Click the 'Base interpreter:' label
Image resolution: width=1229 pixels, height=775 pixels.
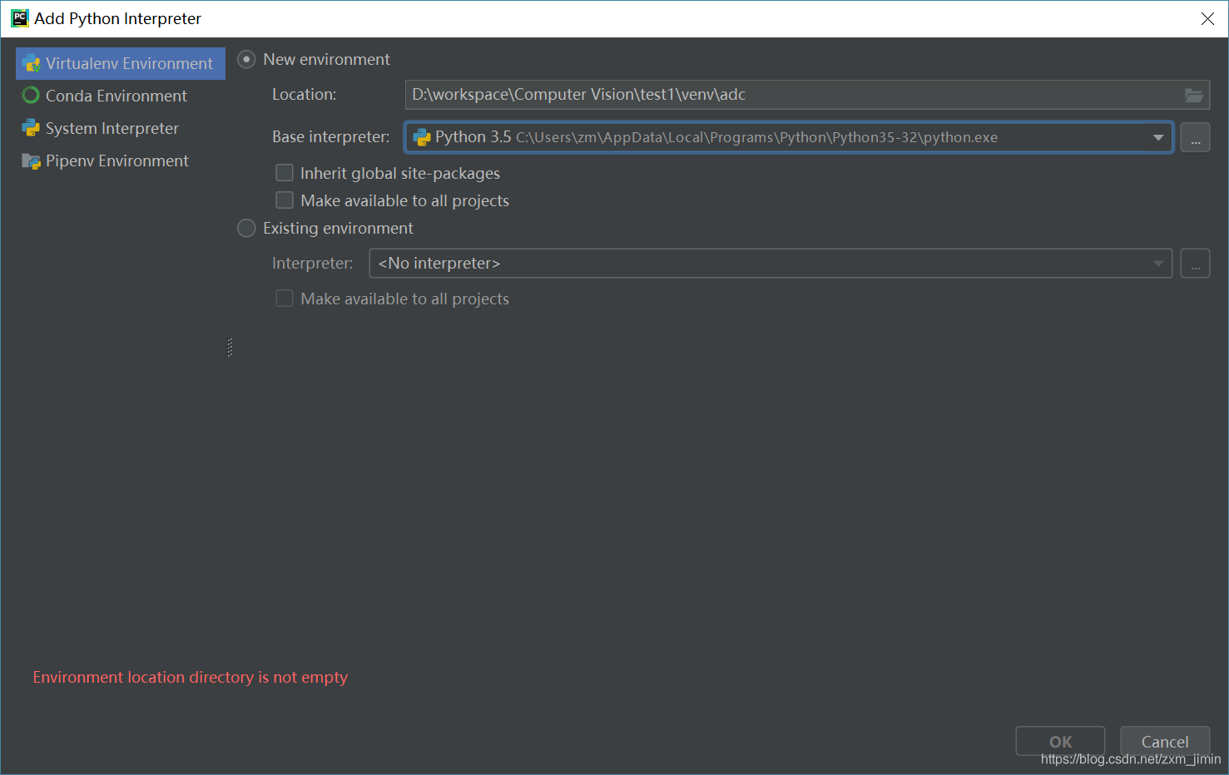click(330, 137)
